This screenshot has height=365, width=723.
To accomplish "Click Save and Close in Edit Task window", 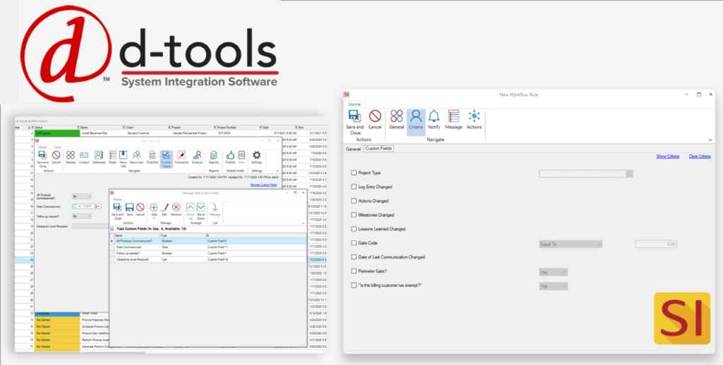I will click(42, 159).
